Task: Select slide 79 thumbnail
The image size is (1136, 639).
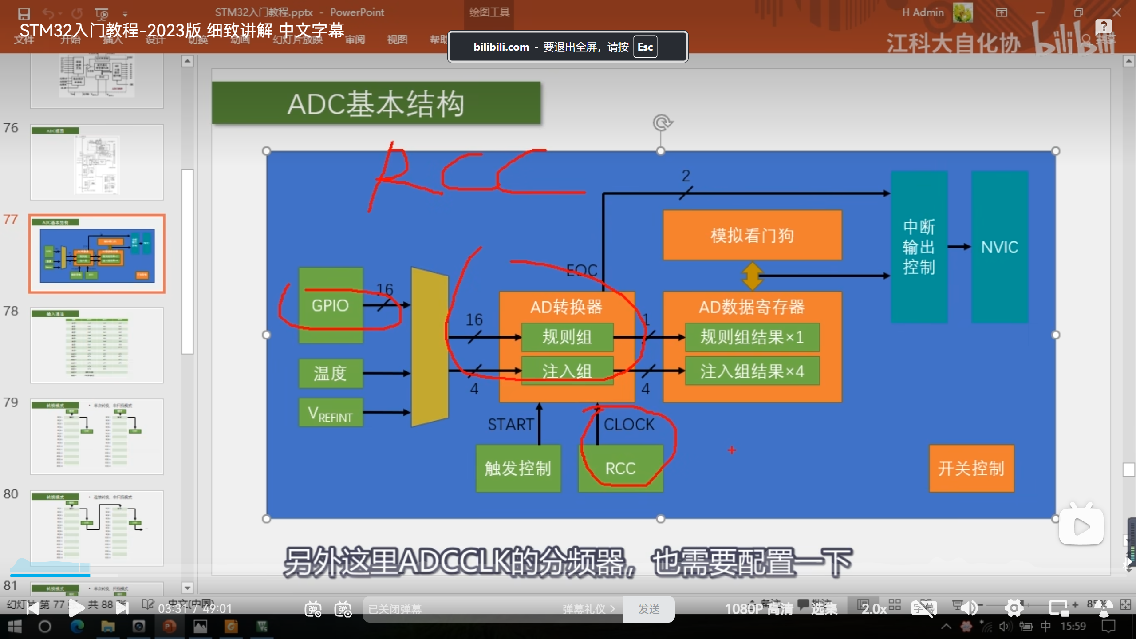Action: [x=97, y=437]
